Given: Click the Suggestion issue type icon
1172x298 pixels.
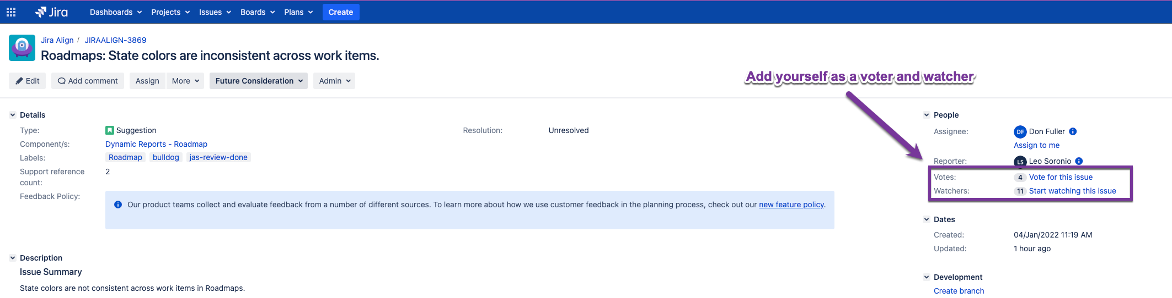Looking at the screenshot, I should (x=109, y=130).
